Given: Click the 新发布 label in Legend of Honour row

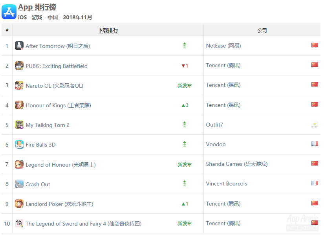Looking at the screenshot, I should point(185,164).
